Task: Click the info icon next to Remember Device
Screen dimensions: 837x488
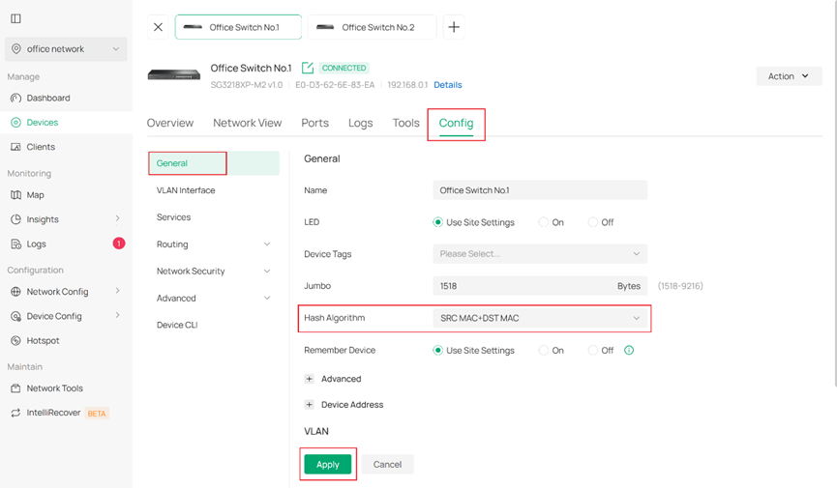Action: pos(629,351)
